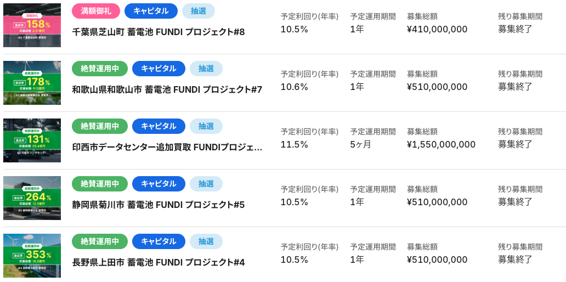
Task: Open 静岡県菊川市 蓄電池 FUNDI プロジェクト#5 link
Action: tap(159, 205)
